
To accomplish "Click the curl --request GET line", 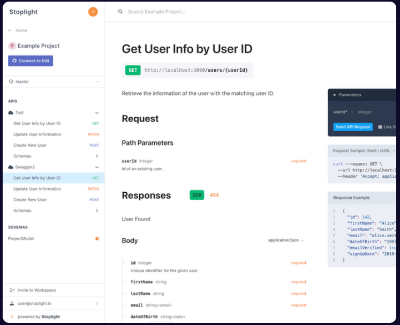I will point(357,164).
